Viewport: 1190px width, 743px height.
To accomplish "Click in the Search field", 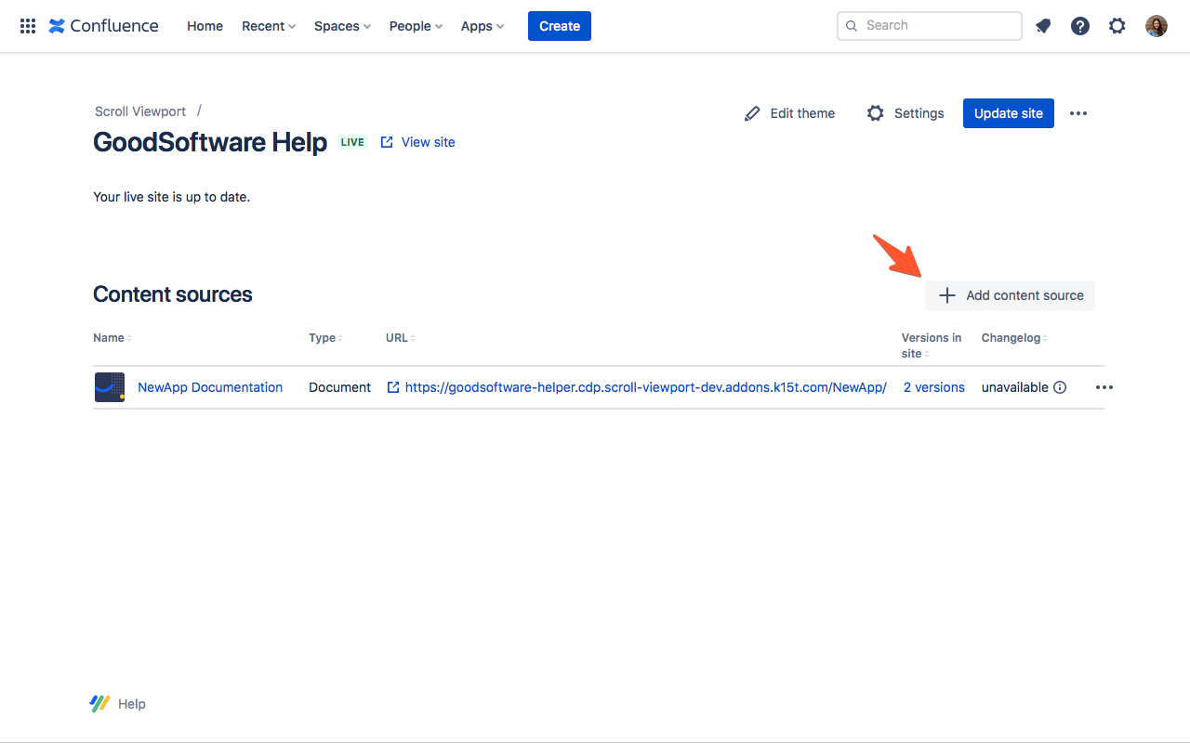I will pos(937,26).
